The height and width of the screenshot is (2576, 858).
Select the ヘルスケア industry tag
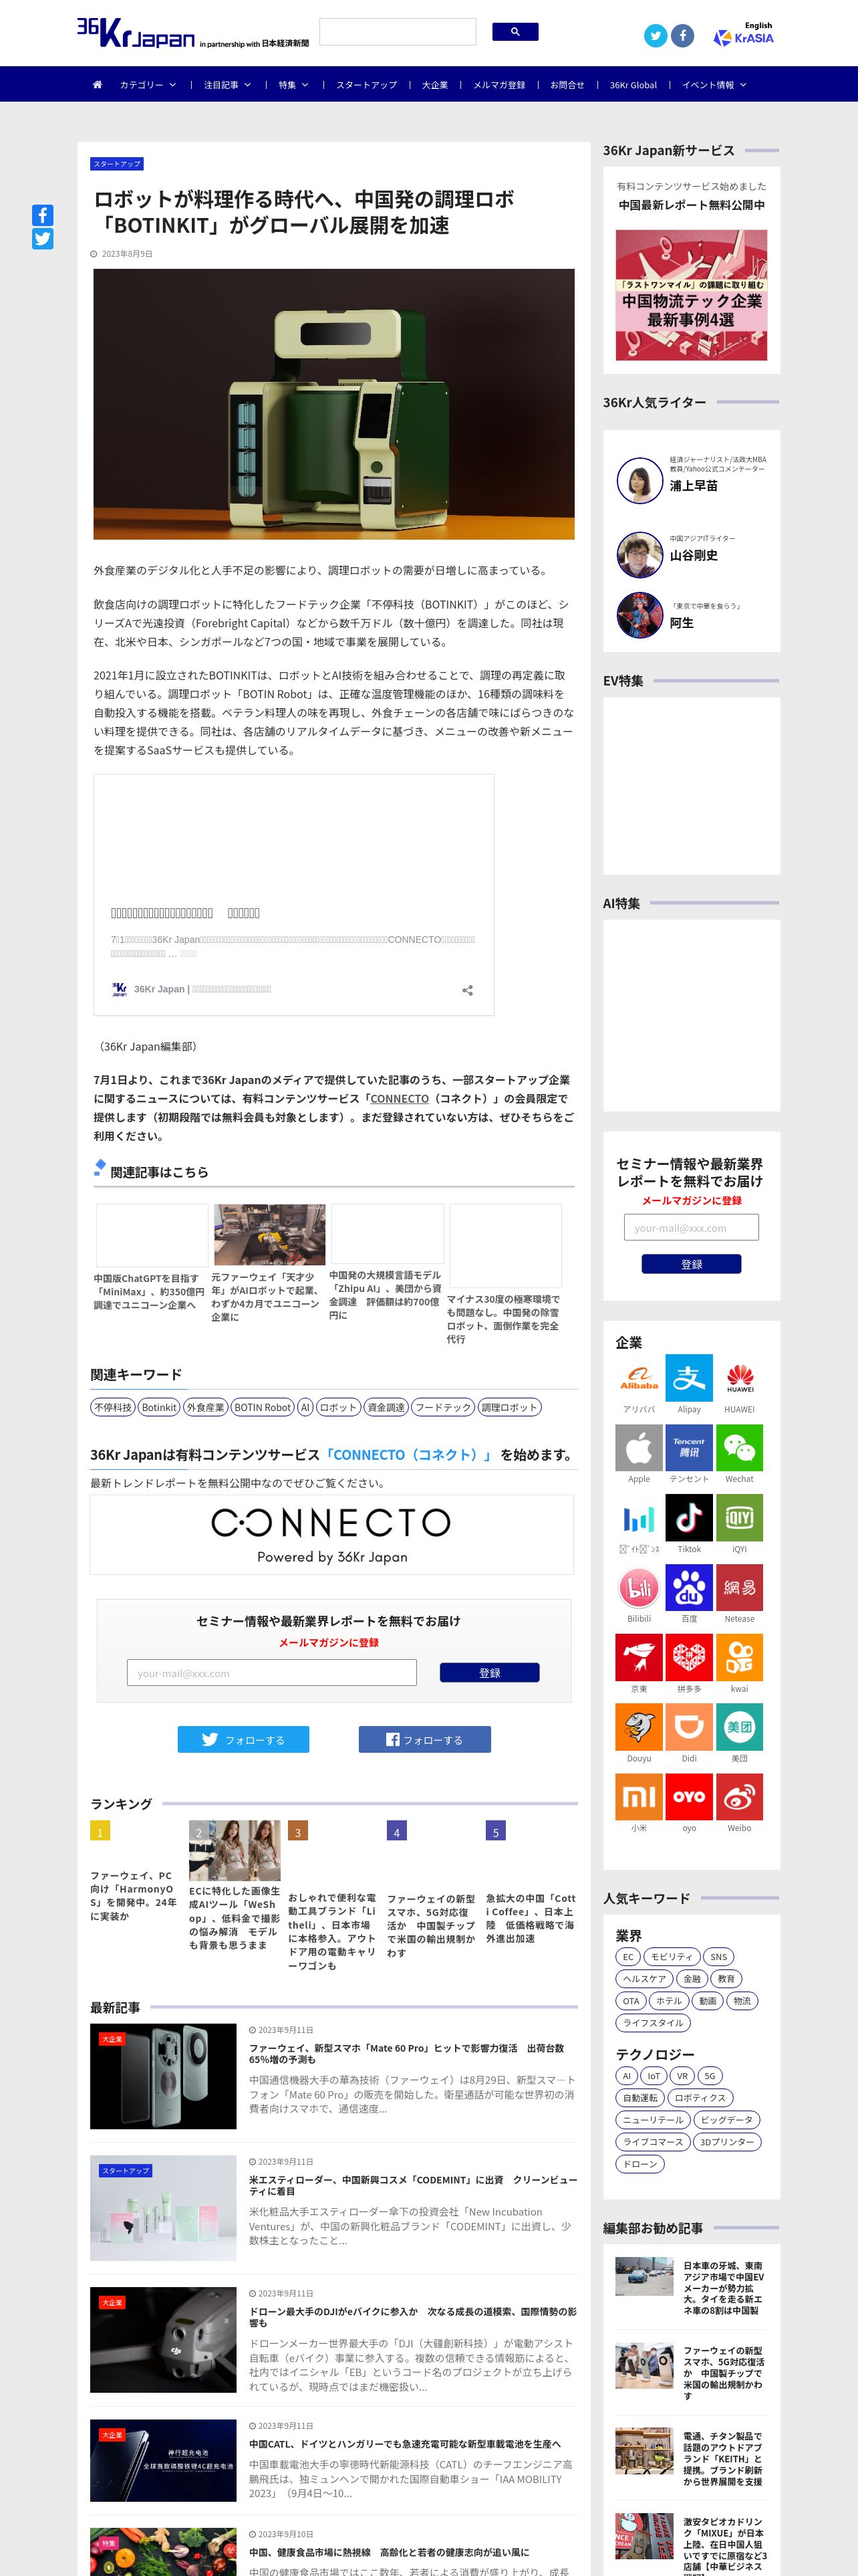[644, 1979]
